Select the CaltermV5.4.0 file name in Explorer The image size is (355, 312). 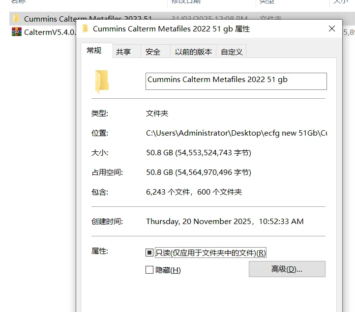pyautogui.click(x=50, y=32)
